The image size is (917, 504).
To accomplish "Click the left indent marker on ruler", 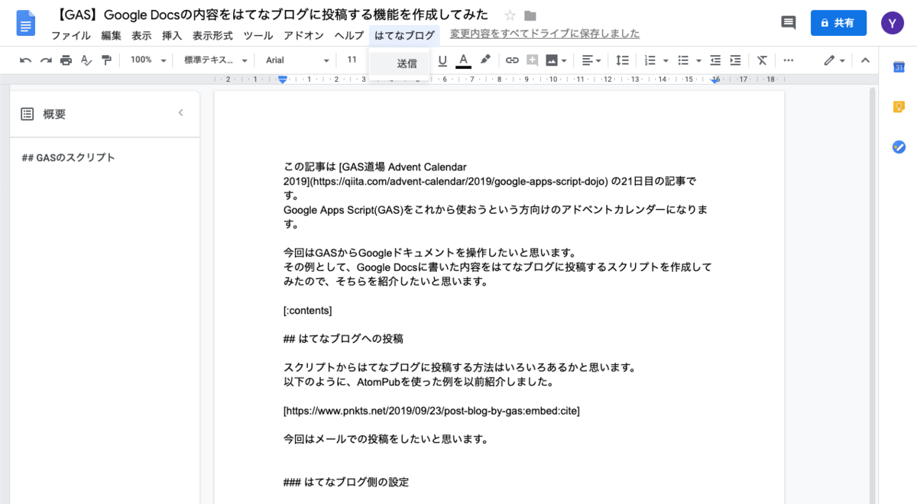I will click(x=283, y=79).
